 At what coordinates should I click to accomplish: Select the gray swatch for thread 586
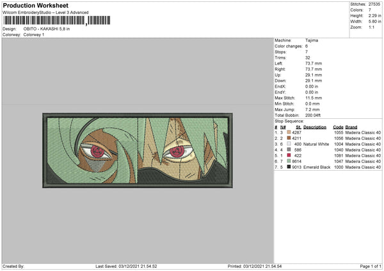[x=289, y=150]
